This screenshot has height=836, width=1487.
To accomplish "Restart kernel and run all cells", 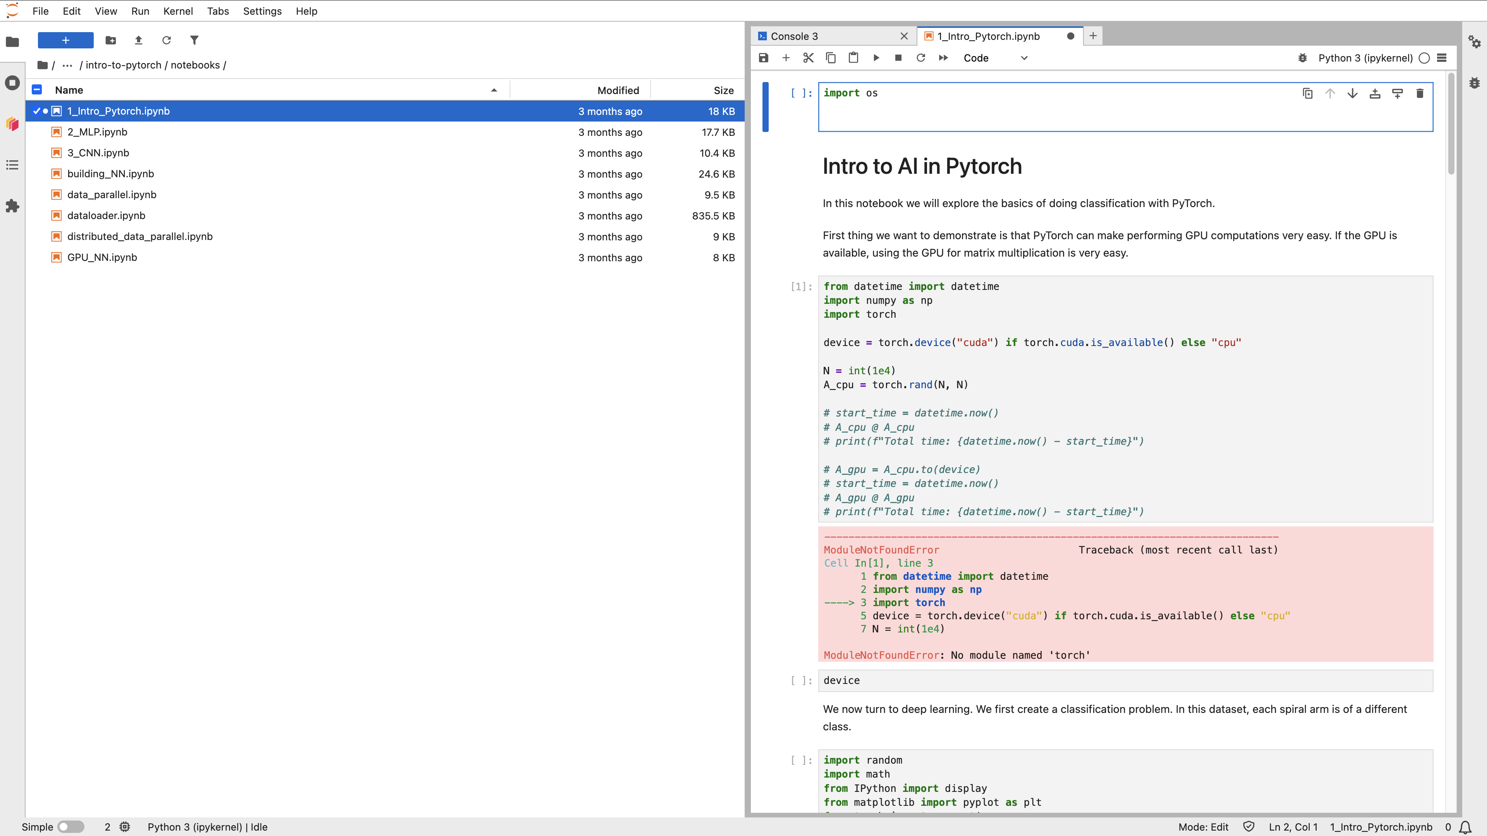I will pos(943,58).
